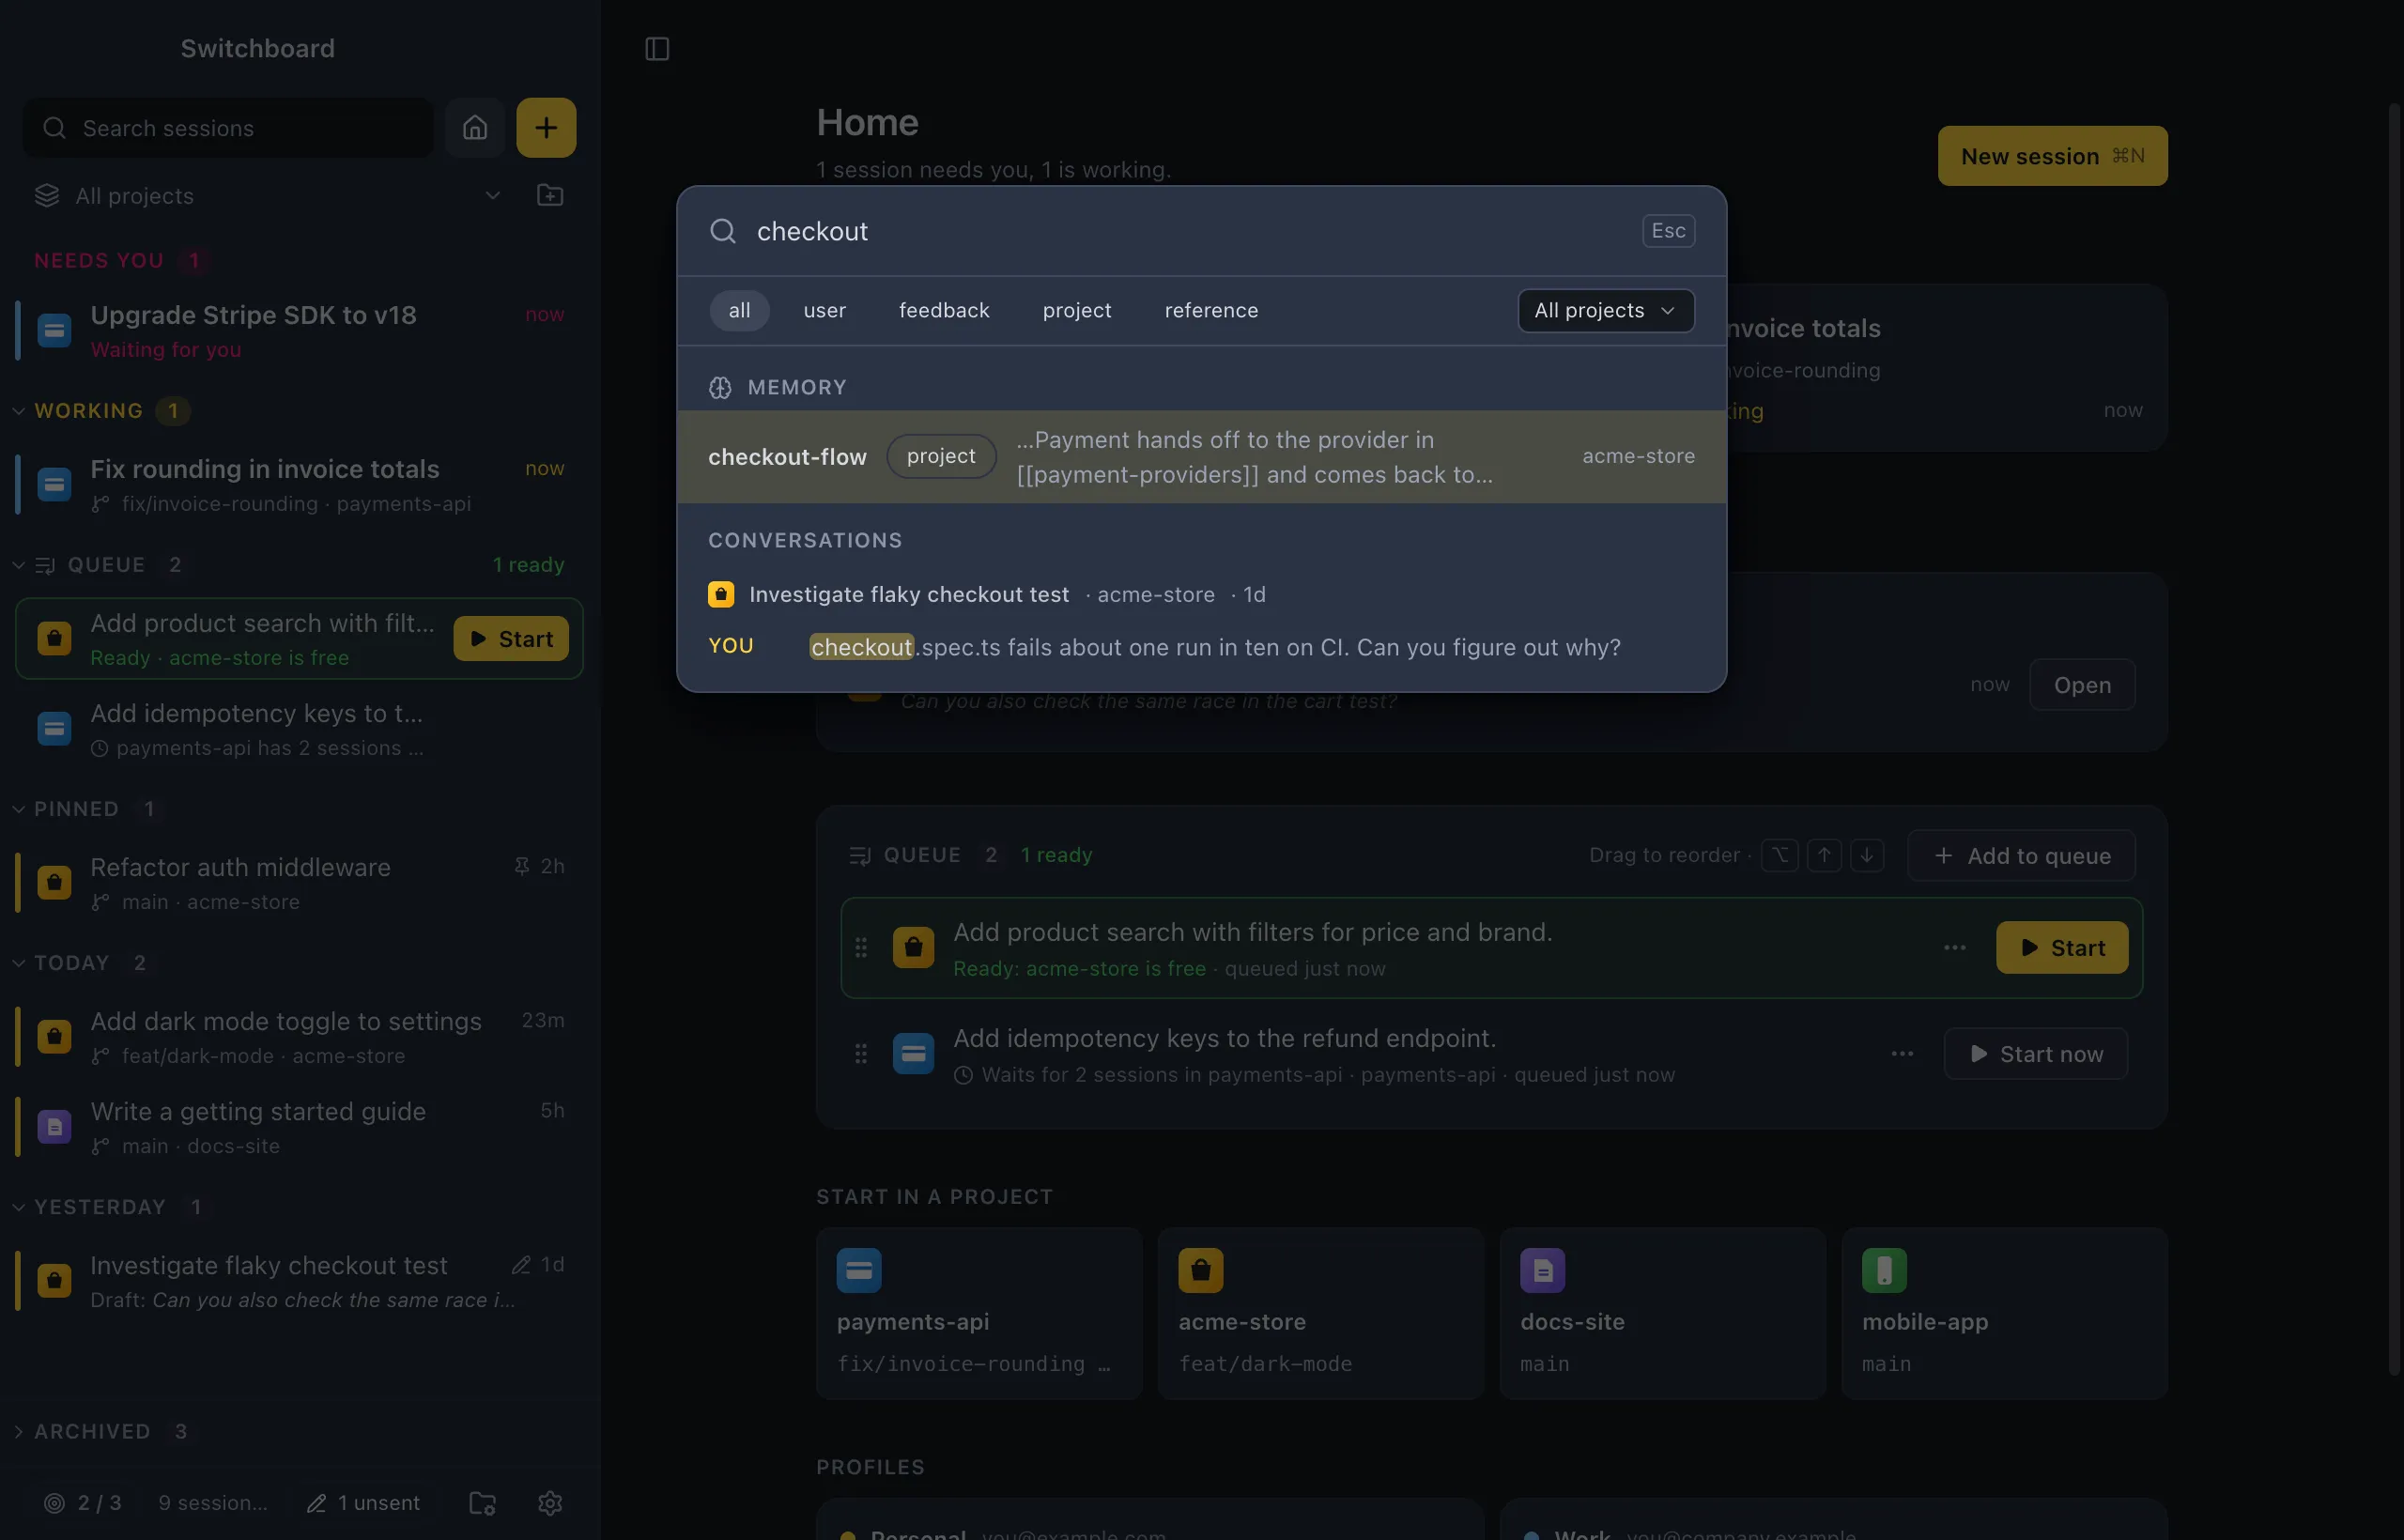Image resolution: width=2404 pixels, height=1540 pixels.
Task: Collapse the PINNED section
Action: pyautogui.click(x=19, y=809)
